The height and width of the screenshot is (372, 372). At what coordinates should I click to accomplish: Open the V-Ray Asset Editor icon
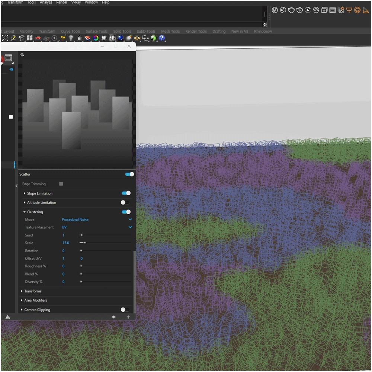click(x=275, y=10)
